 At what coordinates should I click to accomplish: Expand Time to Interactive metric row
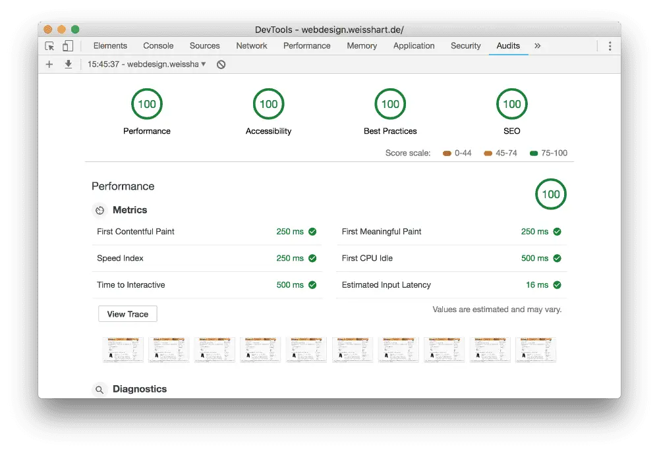(x=207, y=285)
